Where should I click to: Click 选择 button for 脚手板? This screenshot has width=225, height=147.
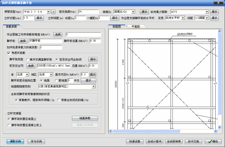click(23, 41)
